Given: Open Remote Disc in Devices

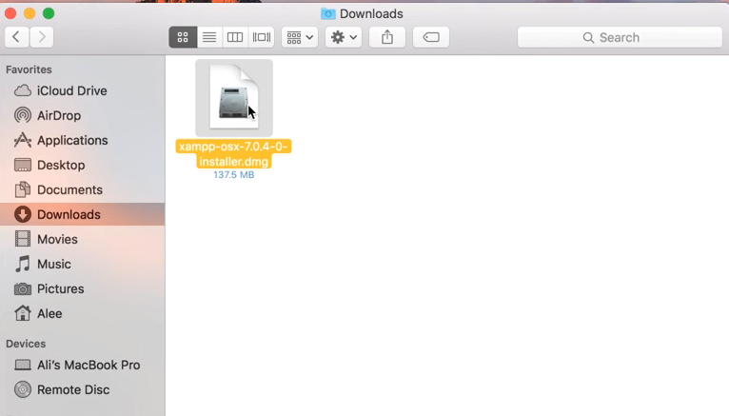Looking at the screenshot, I should (72, 389).
